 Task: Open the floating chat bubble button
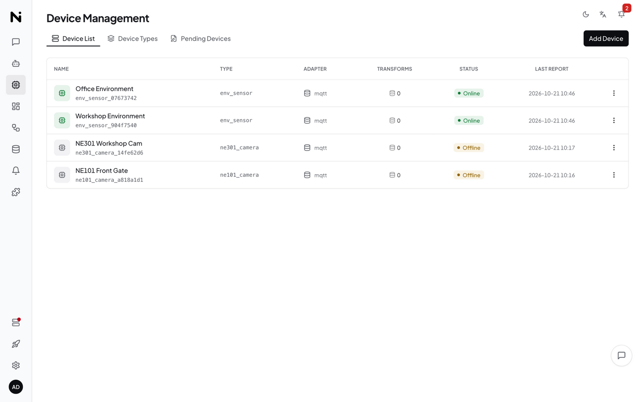[622, 356]
